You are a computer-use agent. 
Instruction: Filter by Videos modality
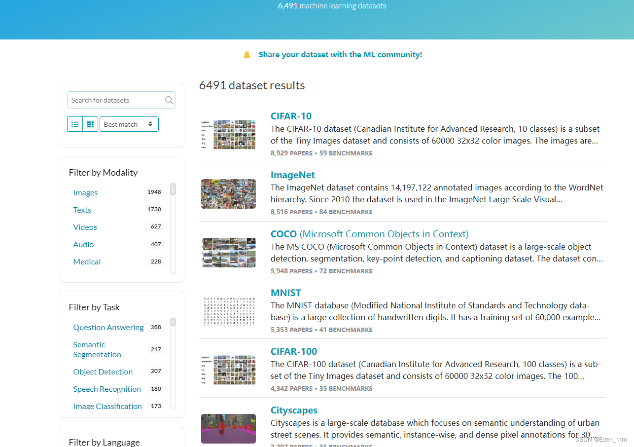point(85,227)
